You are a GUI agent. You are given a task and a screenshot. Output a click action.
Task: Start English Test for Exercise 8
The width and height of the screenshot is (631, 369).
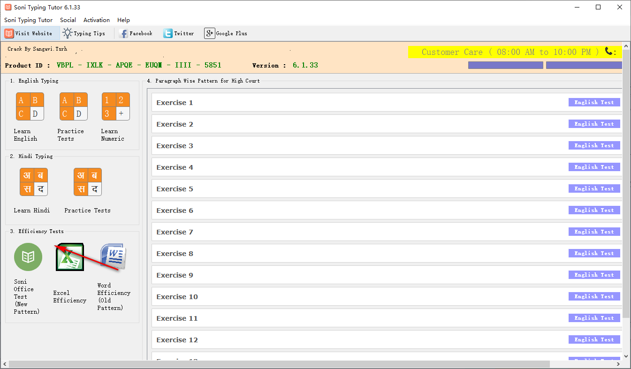[x=594, y=253]
